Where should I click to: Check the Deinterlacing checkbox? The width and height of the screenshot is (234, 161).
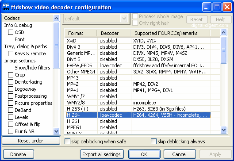pyautogui.click(x=11, y=82)
